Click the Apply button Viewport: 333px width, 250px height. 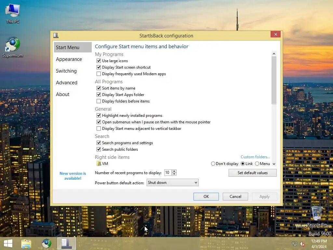pos(264,197)
